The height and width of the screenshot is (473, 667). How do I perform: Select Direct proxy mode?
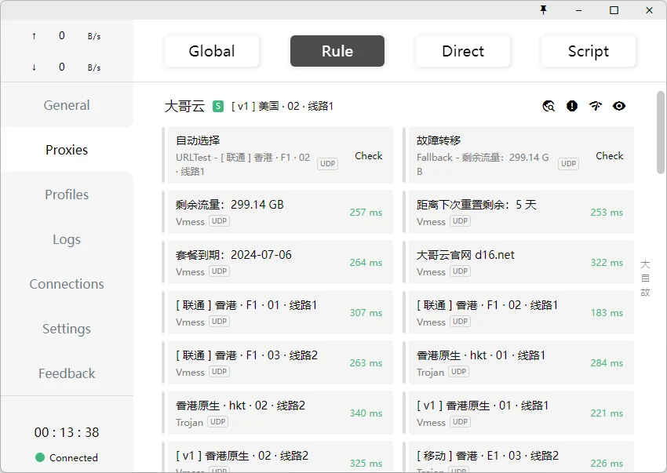tap(463, 51)
